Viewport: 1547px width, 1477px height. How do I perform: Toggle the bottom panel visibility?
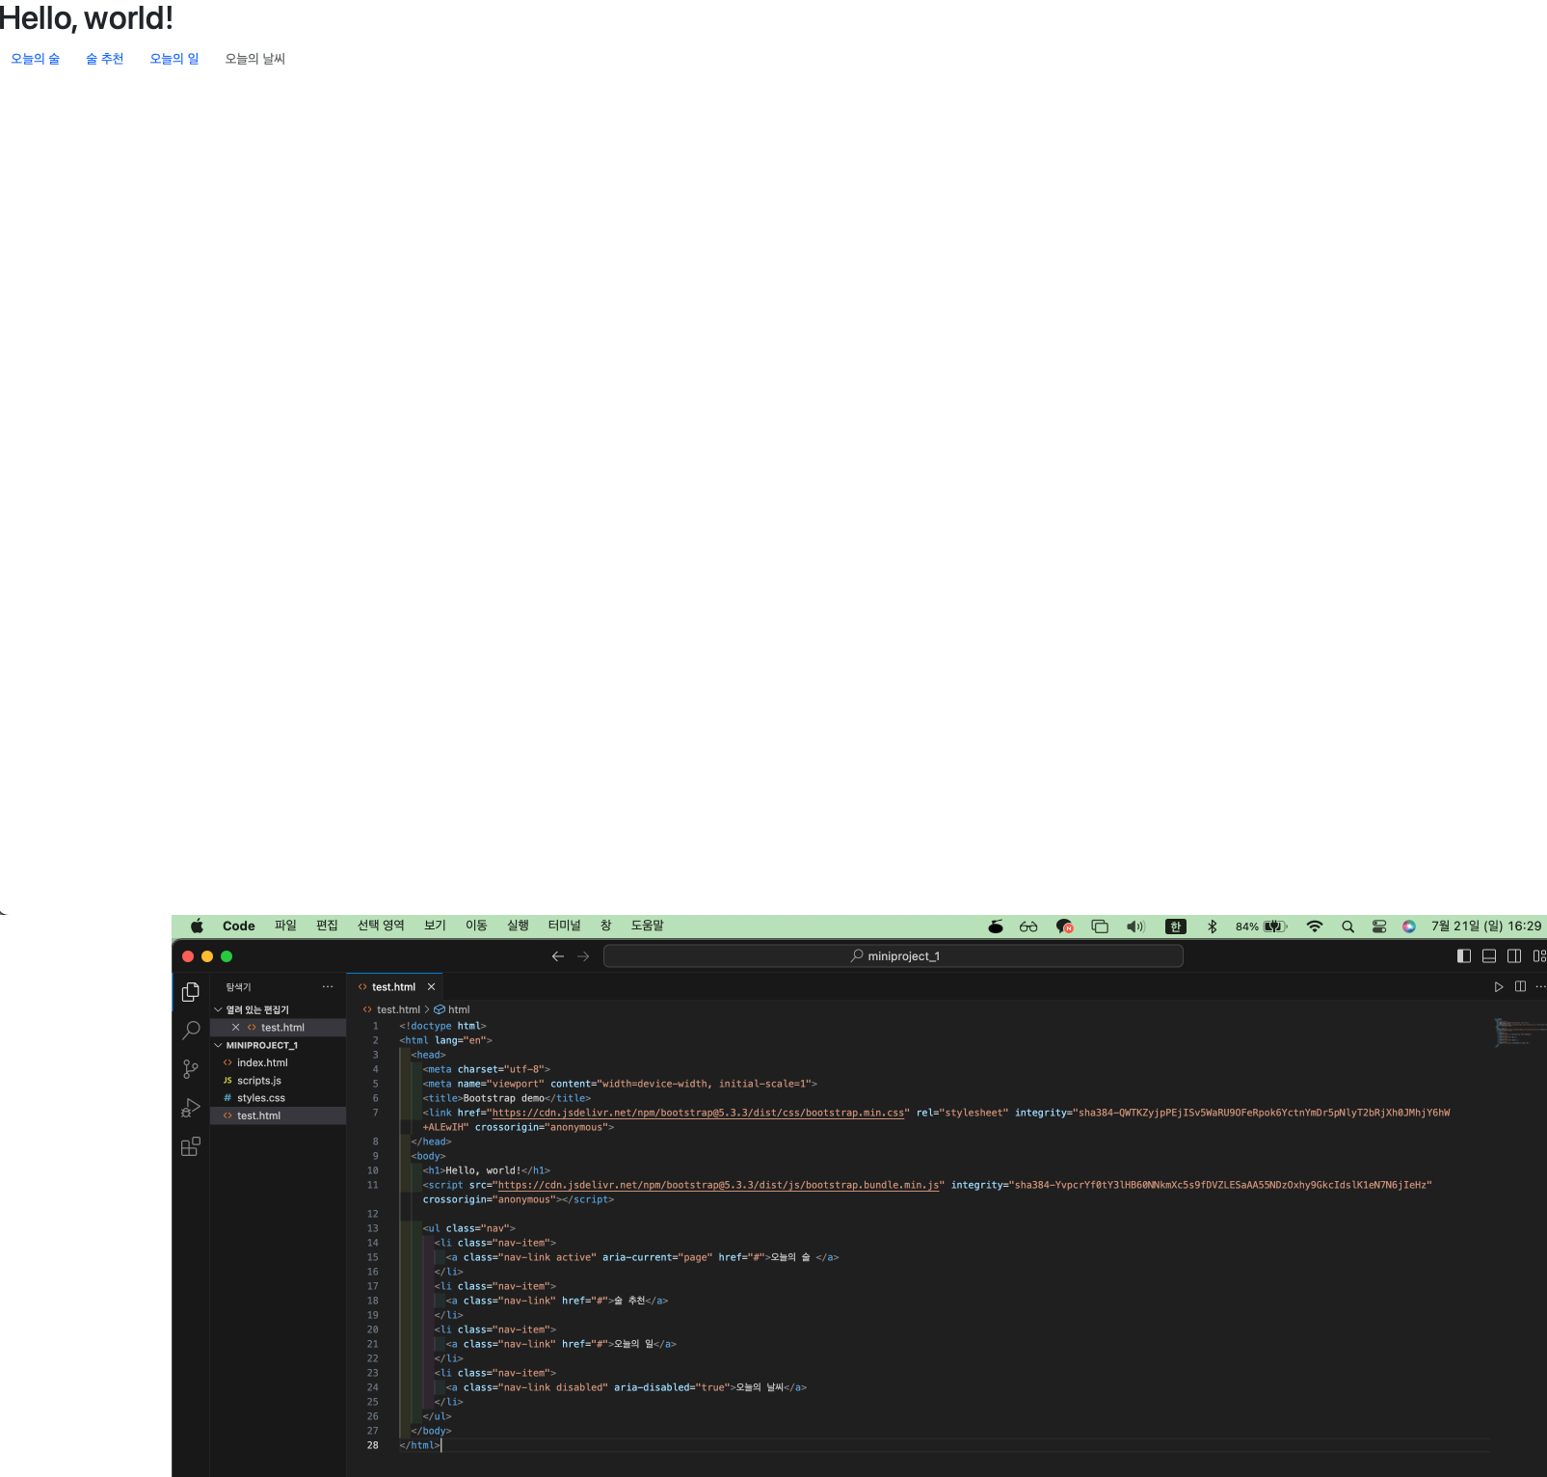pyautogui.click(x=1489, y=955)
